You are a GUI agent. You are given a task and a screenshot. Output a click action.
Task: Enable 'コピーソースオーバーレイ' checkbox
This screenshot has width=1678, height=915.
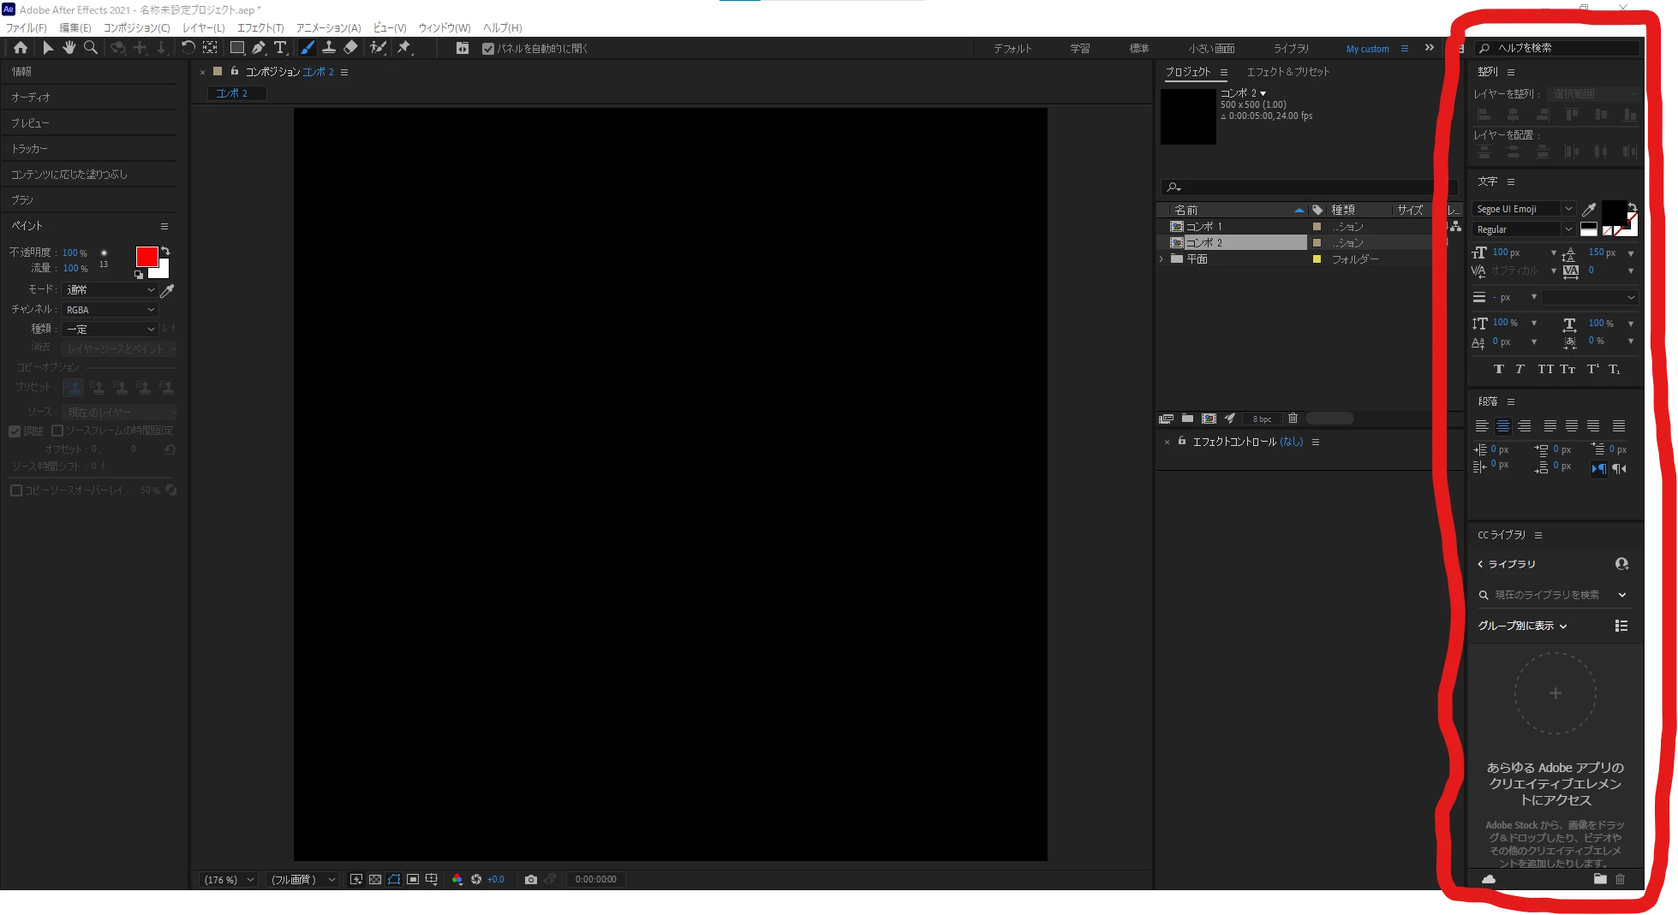pos(16,490)
